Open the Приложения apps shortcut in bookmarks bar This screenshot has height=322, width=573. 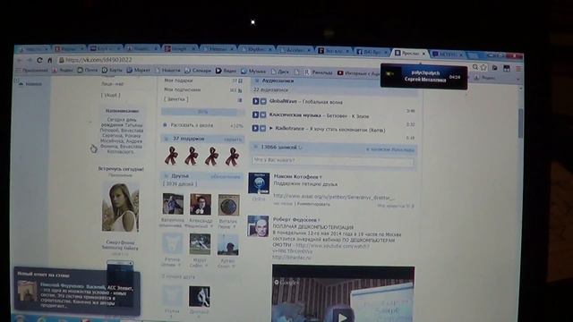coord(32,70)
